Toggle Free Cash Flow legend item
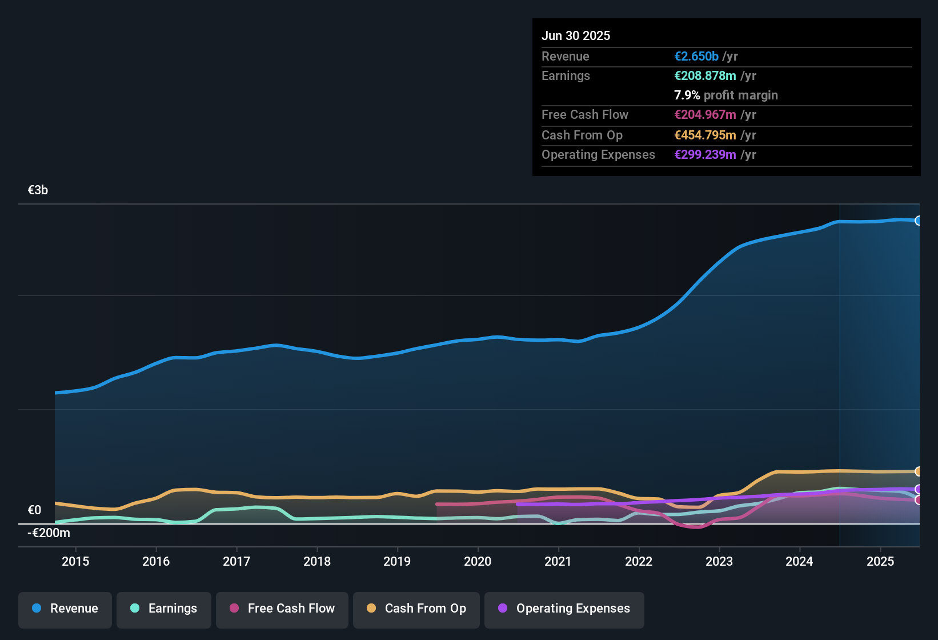Image resolution: width=938 pixels, height=640 pixels. coord(282,609)
